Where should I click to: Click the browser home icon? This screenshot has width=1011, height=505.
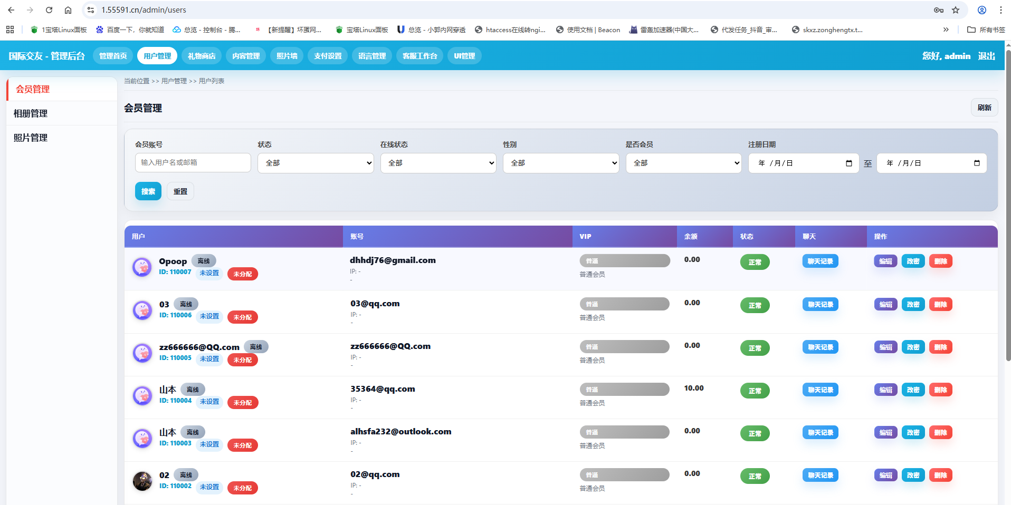point(68,10)
